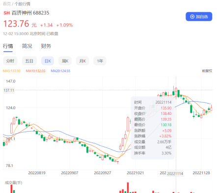The width and height of the screenshot is (217, 193).
Task: Click the 147.0 price axis label
Action: tap(11, 81)
